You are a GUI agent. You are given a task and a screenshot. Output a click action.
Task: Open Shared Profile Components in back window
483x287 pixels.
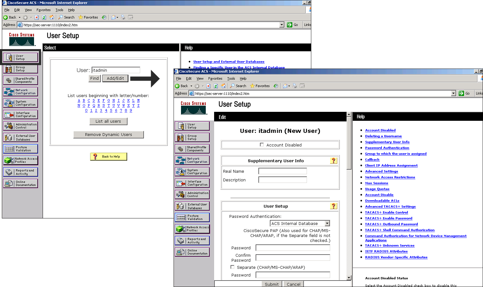pos(20,80)
